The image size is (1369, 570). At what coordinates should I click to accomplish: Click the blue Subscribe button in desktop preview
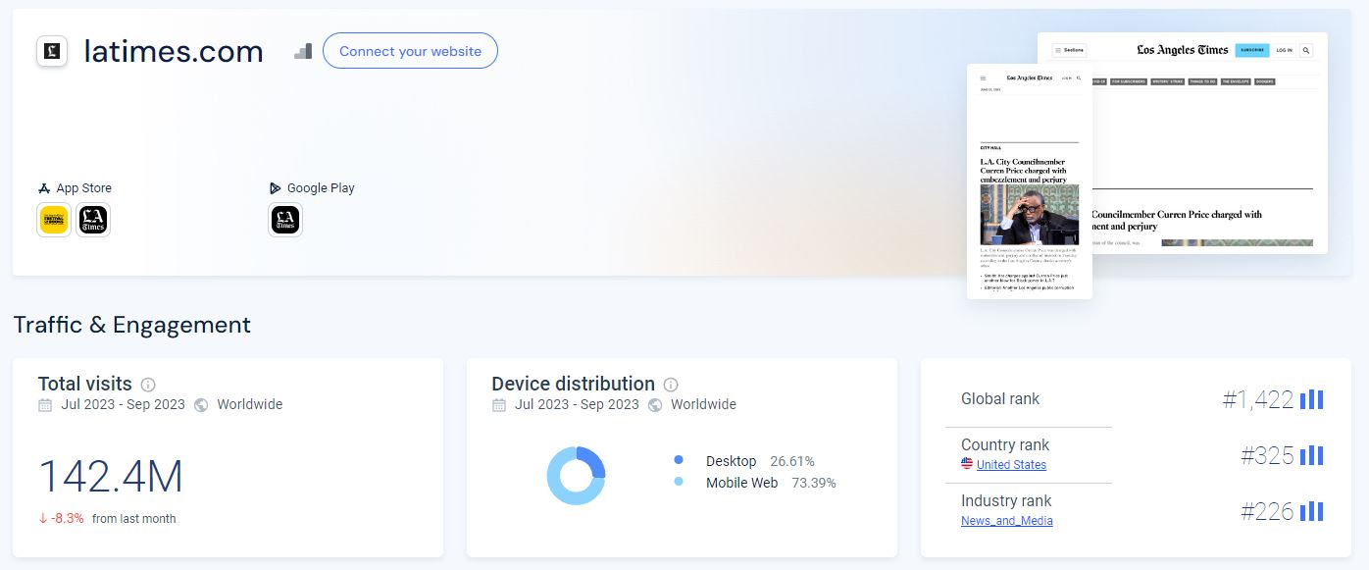pos(1252,50)
